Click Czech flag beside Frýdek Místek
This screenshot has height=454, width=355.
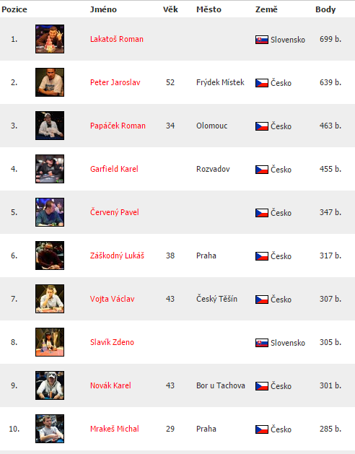click(x=262, y=83)
